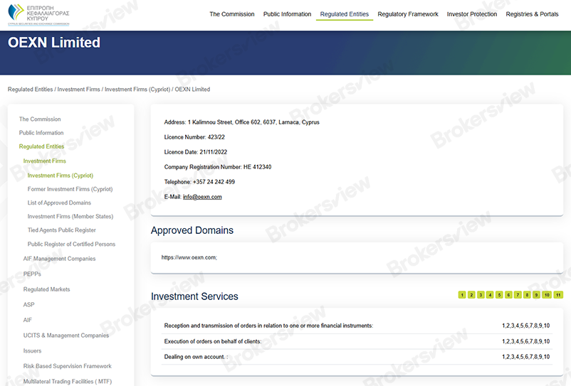This screenshot has width=571, height=386.
Task: Go to Regulated Entities breadcrumb link
Action: 30,90
